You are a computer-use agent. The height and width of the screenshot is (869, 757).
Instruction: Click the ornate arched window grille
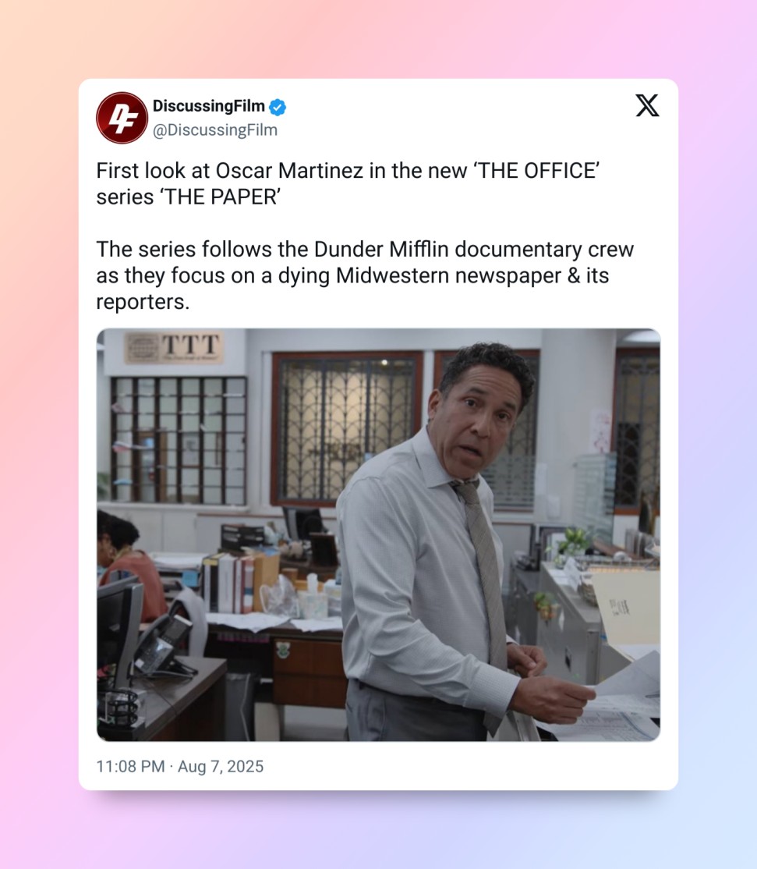347,429
